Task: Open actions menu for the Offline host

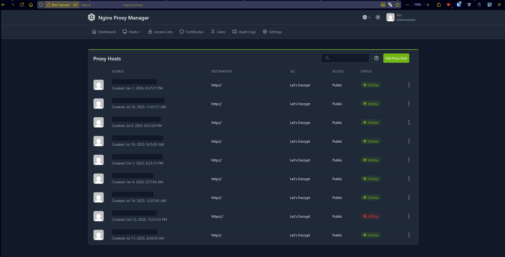Action: tap(409, 216)
